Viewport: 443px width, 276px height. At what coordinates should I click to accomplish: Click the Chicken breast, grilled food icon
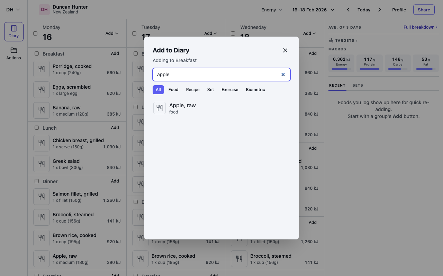(42, 143)
